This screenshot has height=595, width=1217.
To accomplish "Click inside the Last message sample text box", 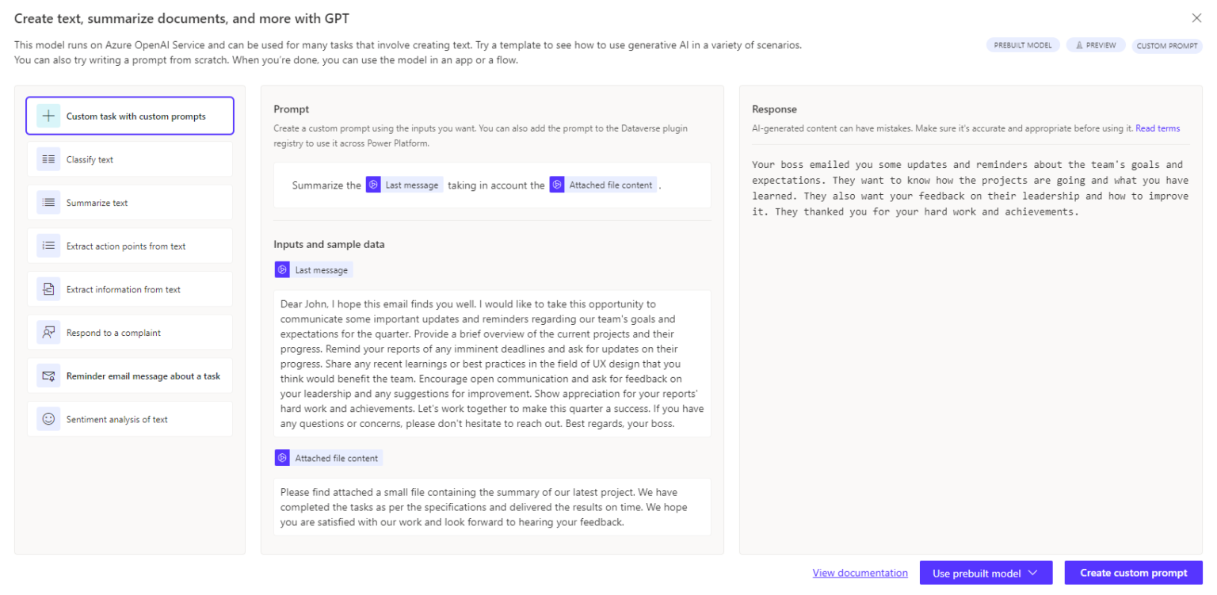I will [x=491, y=364].
